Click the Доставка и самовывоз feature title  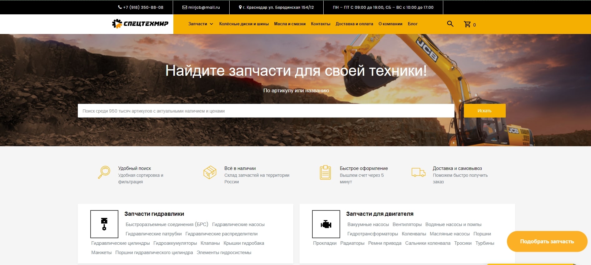tap(457, 168)
